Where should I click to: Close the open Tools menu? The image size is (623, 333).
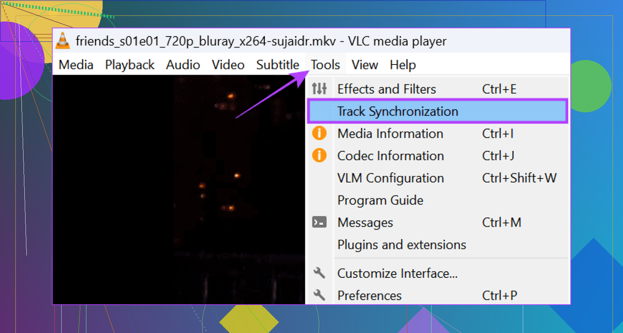pyautogui.click(x=325, y=65)
